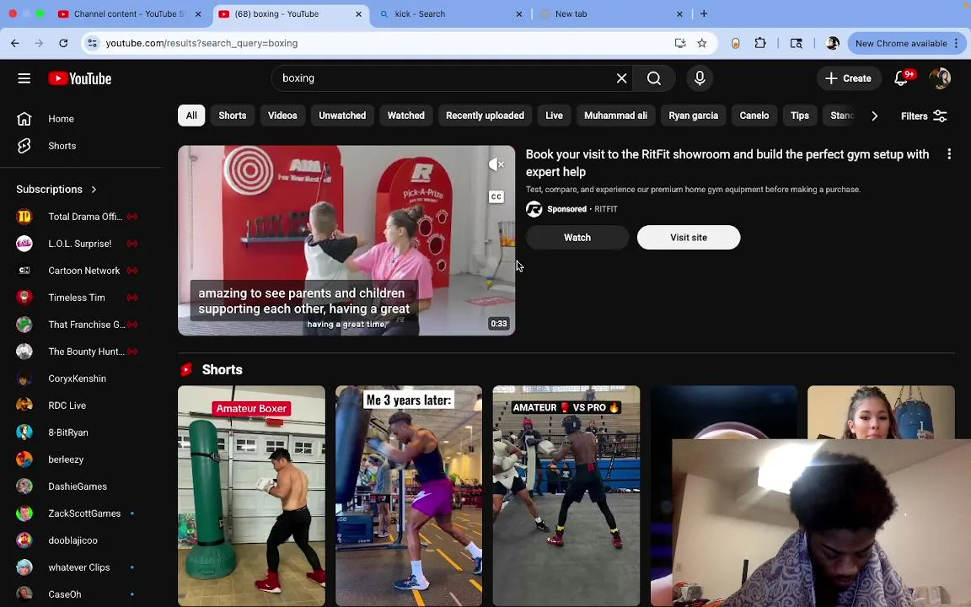
Task: Close the kick - Search tab
Action: click(x=519, y=13)
